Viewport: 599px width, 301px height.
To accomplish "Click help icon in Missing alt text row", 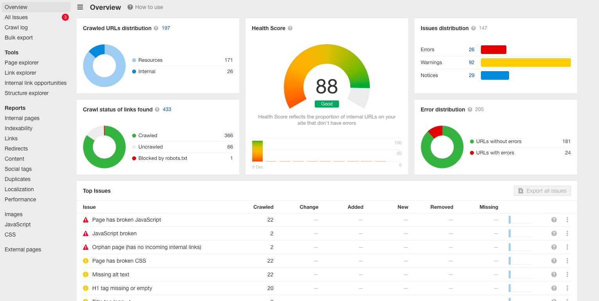I will 554,274.
